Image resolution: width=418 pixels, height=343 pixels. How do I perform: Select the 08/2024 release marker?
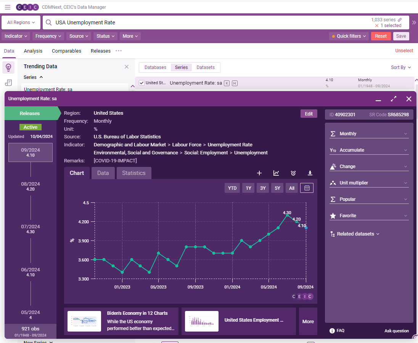(31, 186)
